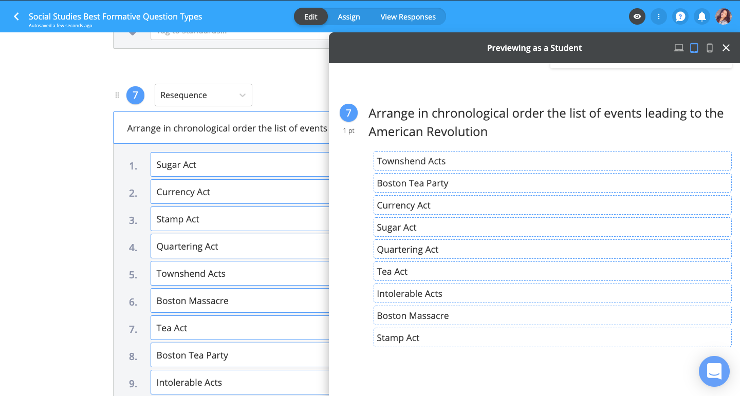Select the Stamp Act preview item
The width and height of the screenshot is (740, 396).
tap(552, 337)
